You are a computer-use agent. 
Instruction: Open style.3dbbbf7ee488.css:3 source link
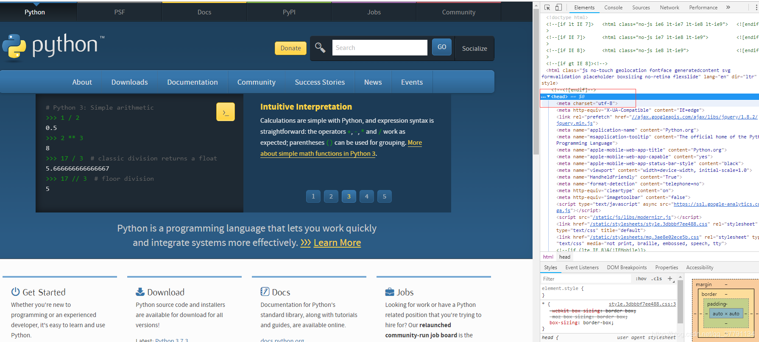642,304
